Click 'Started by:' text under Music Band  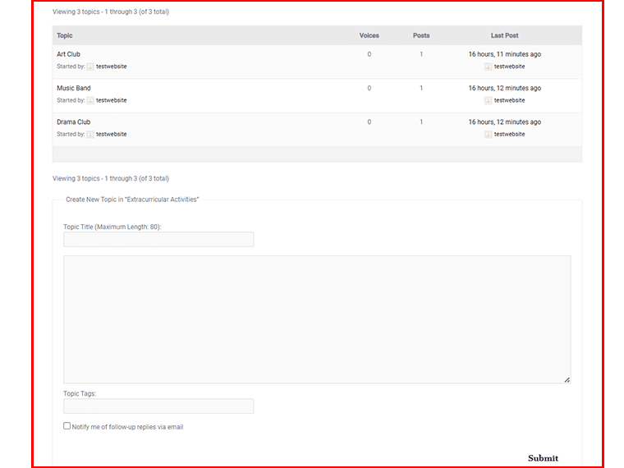(x=71, y=100)
